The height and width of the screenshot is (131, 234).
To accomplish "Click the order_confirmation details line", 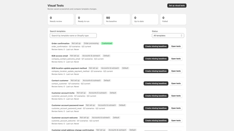I will [x=71, y=47].
